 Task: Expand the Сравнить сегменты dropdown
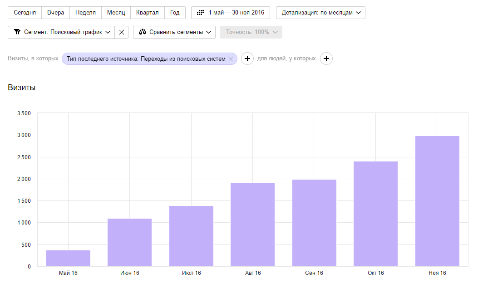(174, 32)
